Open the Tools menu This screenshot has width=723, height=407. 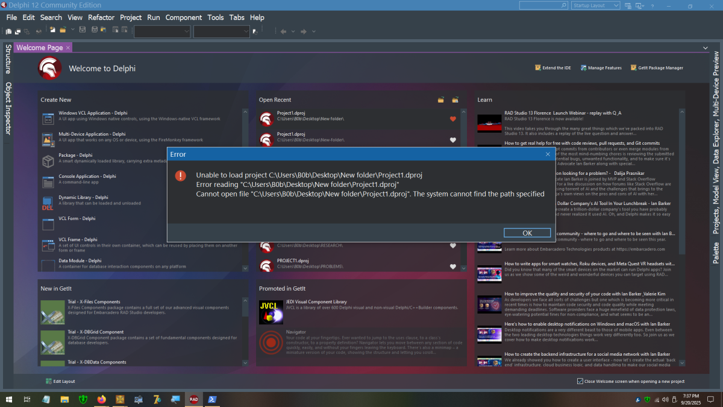click(x=216, y=17)
